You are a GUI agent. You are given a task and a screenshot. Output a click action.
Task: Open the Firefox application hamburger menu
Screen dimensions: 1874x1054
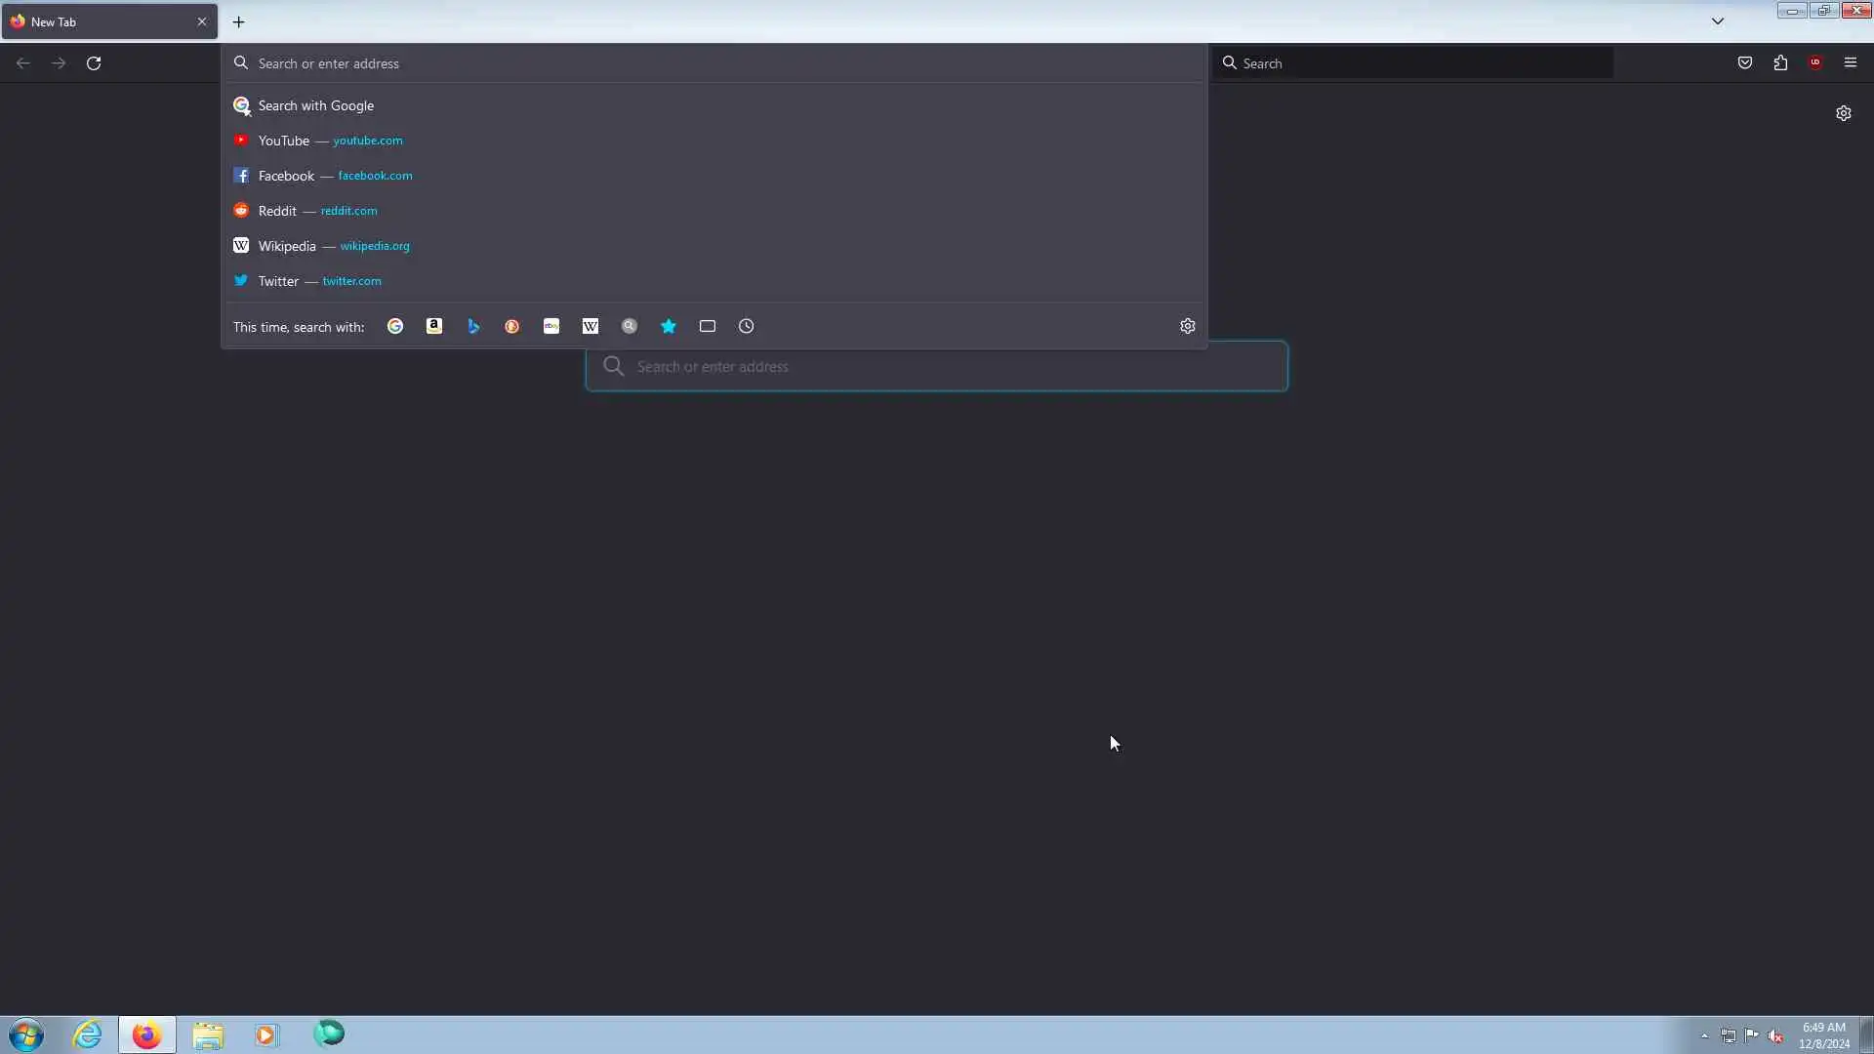point(1851,62)
